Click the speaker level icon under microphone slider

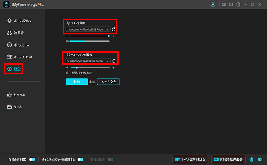point(67,41)
